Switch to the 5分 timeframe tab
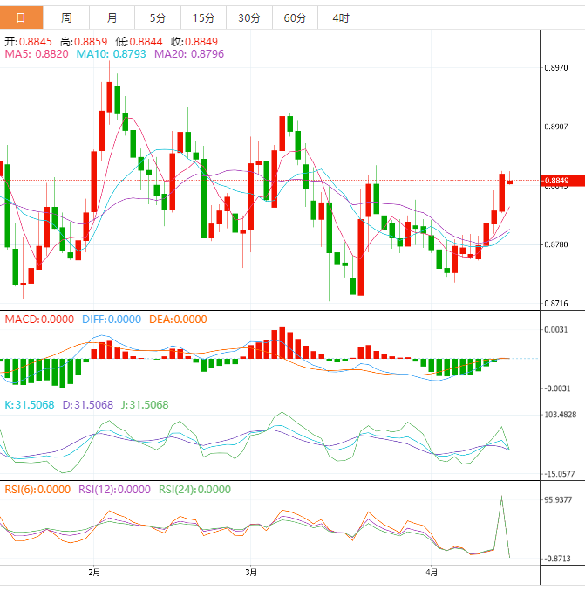Screen dimensions: 585x591 (x=158, y=17)
